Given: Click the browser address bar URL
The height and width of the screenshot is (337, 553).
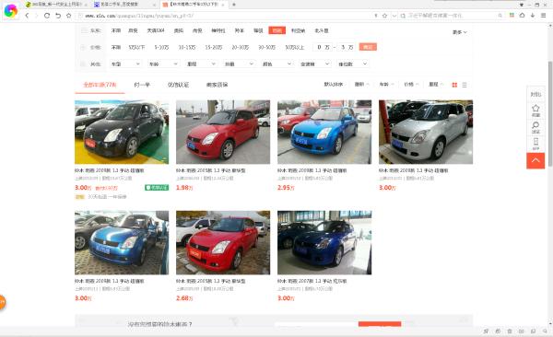Looking at the screenshot, I should coord(139,16).
